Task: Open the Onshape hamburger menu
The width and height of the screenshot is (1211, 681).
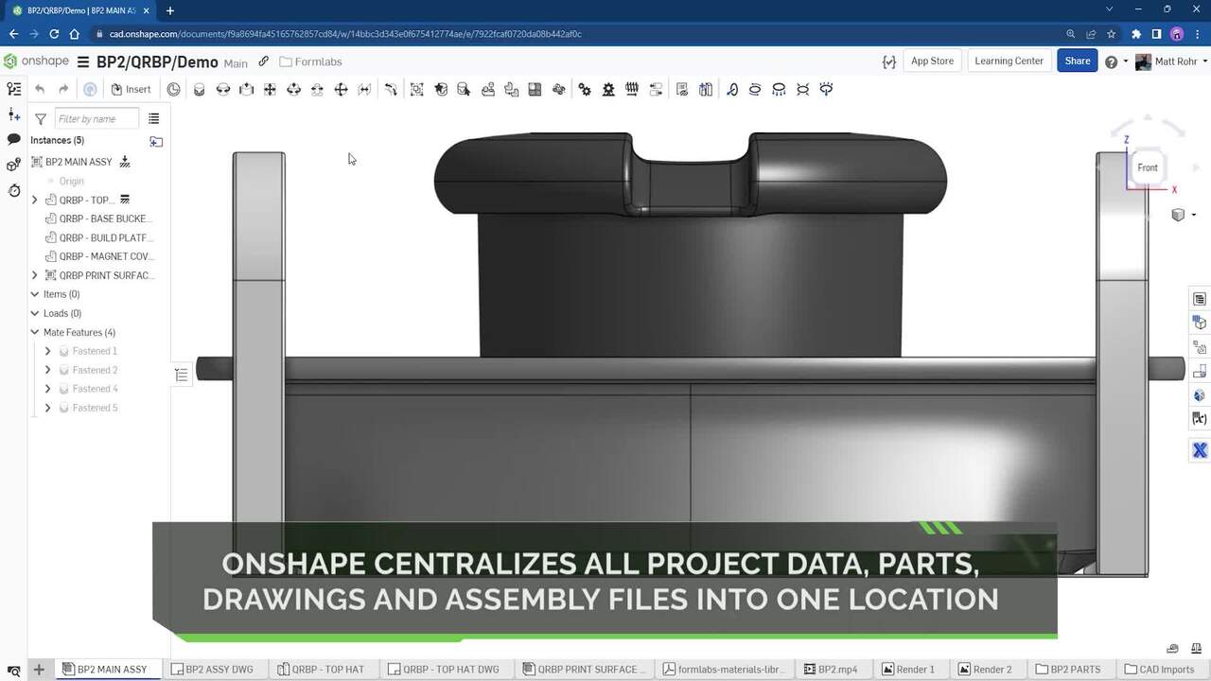Action: coord(83,62)
